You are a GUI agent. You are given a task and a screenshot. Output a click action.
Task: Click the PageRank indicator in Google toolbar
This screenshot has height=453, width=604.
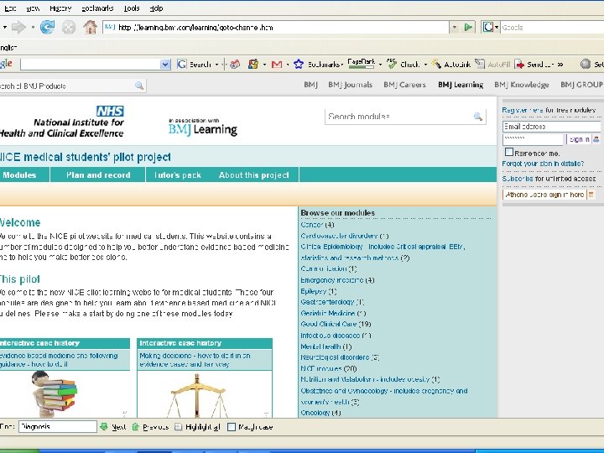(x=361, y=64)
